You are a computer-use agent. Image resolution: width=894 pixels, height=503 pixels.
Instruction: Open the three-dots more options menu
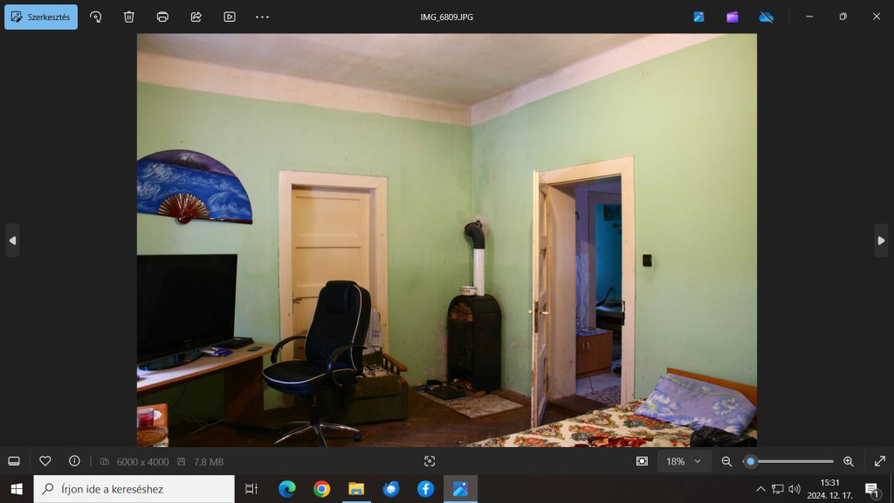pyautogui.click(x=262, y=17)
